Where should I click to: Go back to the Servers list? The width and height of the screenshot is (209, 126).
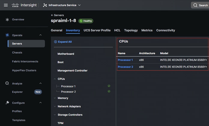59,15
